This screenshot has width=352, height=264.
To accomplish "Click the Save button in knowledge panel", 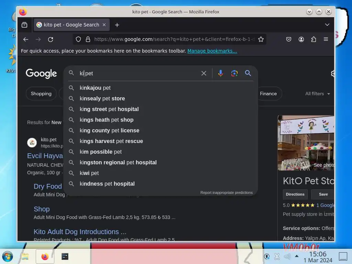I will [x=323, y=195].
